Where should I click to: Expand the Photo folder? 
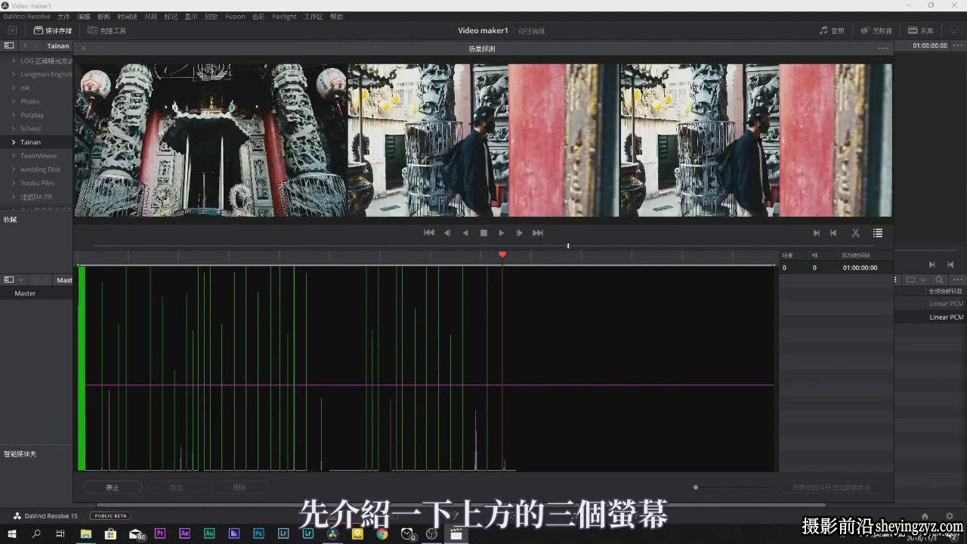click(13, 101)
